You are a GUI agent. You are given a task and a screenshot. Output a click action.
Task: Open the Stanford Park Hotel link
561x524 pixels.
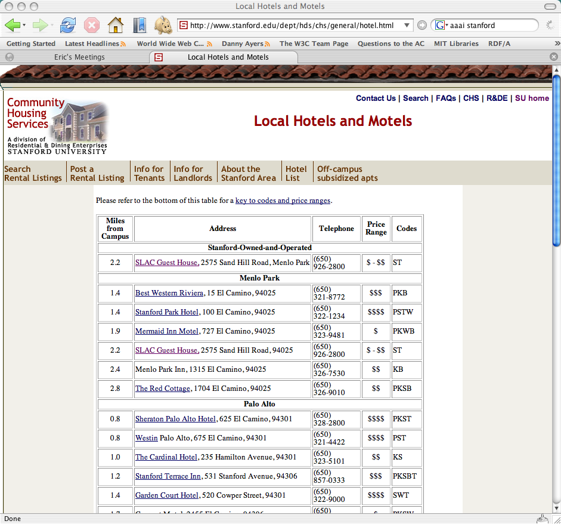pyautogui.click(x=166, y=312)
